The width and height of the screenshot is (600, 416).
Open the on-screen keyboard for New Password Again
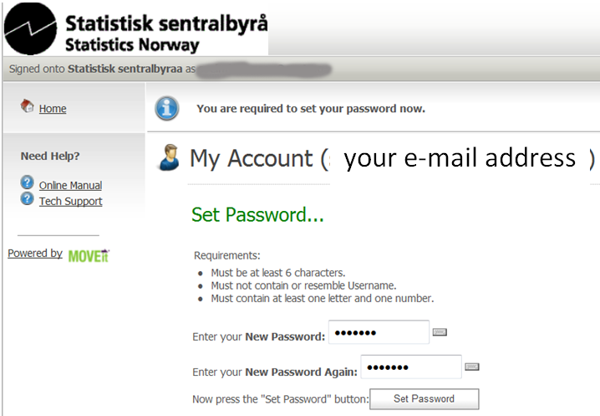click(472, 367)
